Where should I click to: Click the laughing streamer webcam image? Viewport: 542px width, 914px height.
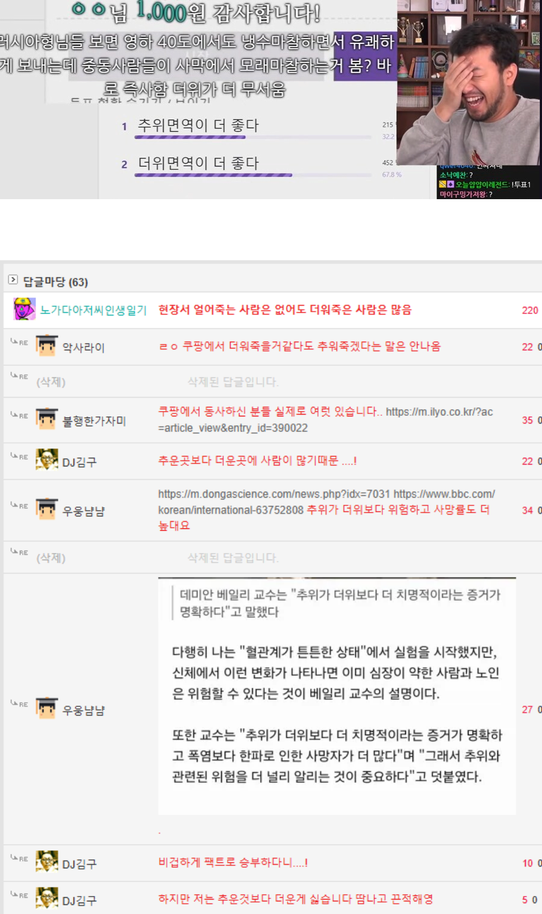pos(469,82)
